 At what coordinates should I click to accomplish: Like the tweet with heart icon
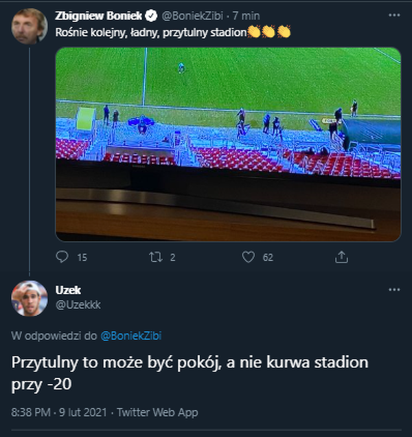pyautogui.click(x=249, y=257)
